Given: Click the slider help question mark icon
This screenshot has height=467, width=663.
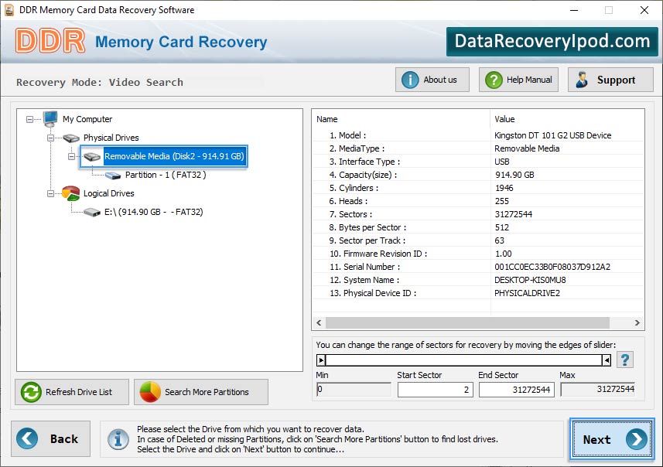Looking at the screenshot, I should pos(625,360).
